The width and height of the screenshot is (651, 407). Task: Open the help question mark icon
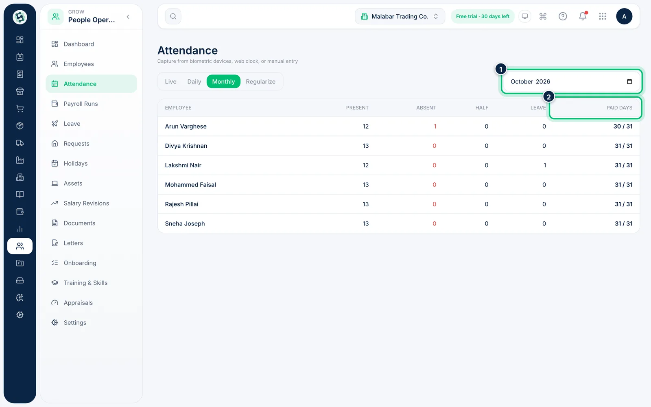[563, 16]
